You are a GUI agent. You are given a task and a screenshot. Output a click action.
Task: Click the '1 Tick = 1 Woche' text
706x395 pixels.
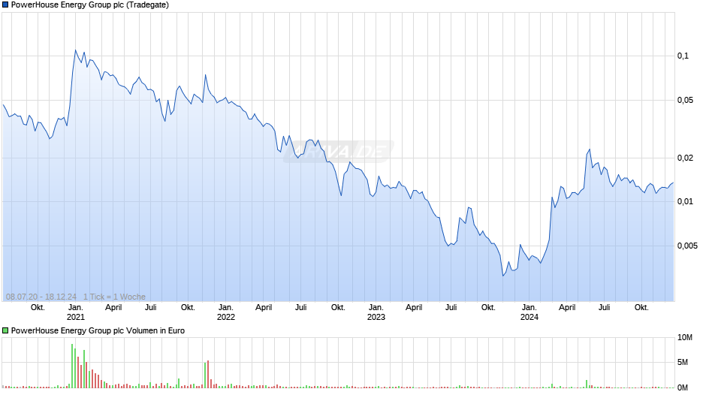tap(114, 297)
